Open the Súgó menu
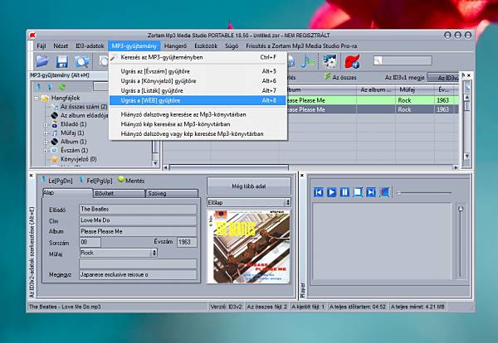 (232, 46)
